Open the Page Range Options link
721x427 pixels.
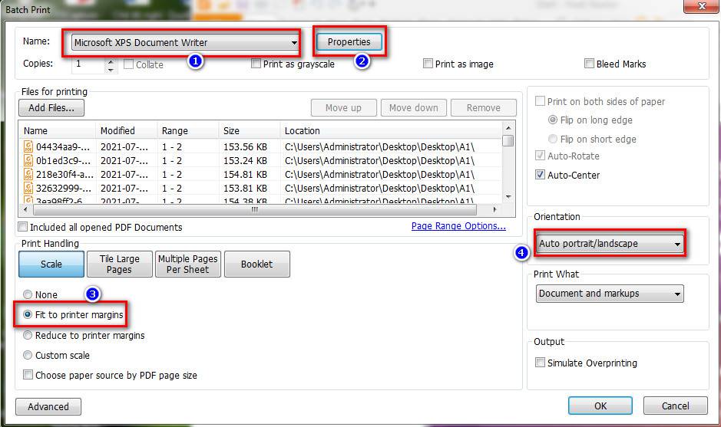coord(458,226)
